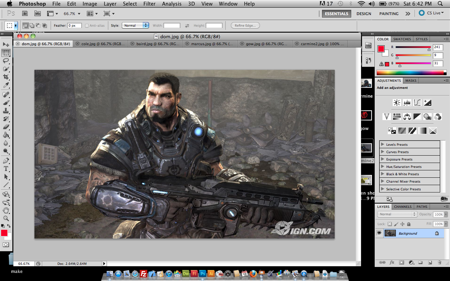The image size is (450, 281).
Task: Launch Bridge from the application bar
Action: click(25, 13)
